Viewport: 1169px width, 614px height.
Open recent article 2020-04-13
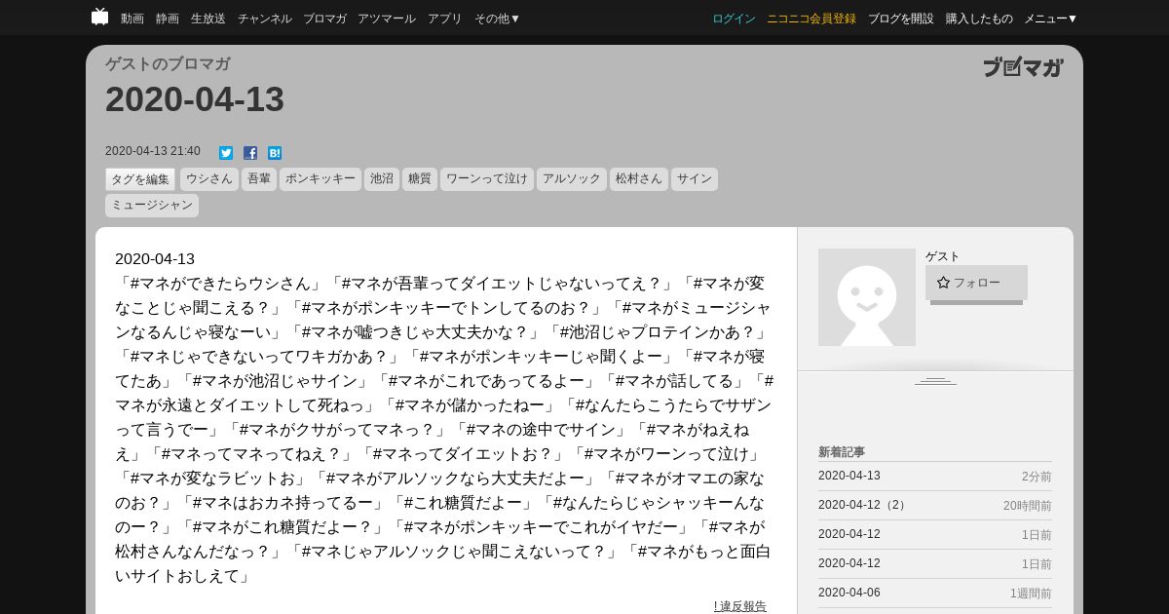849,476
